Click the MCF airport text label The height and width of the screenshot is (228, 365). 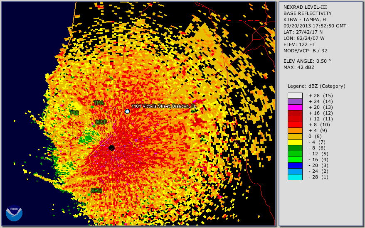click(x=101, y=122)
